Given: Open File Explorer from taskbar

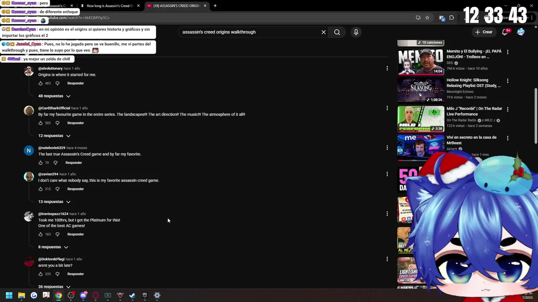Looking at the screenshot, I should [21, 295].
